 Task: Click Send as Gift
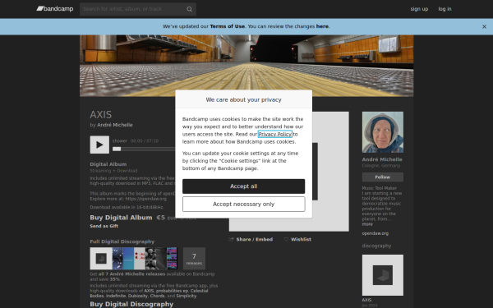point(104,226)
